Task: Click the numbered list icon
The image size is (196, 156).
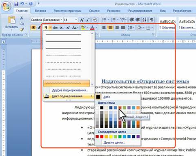Action: (114, 20)
